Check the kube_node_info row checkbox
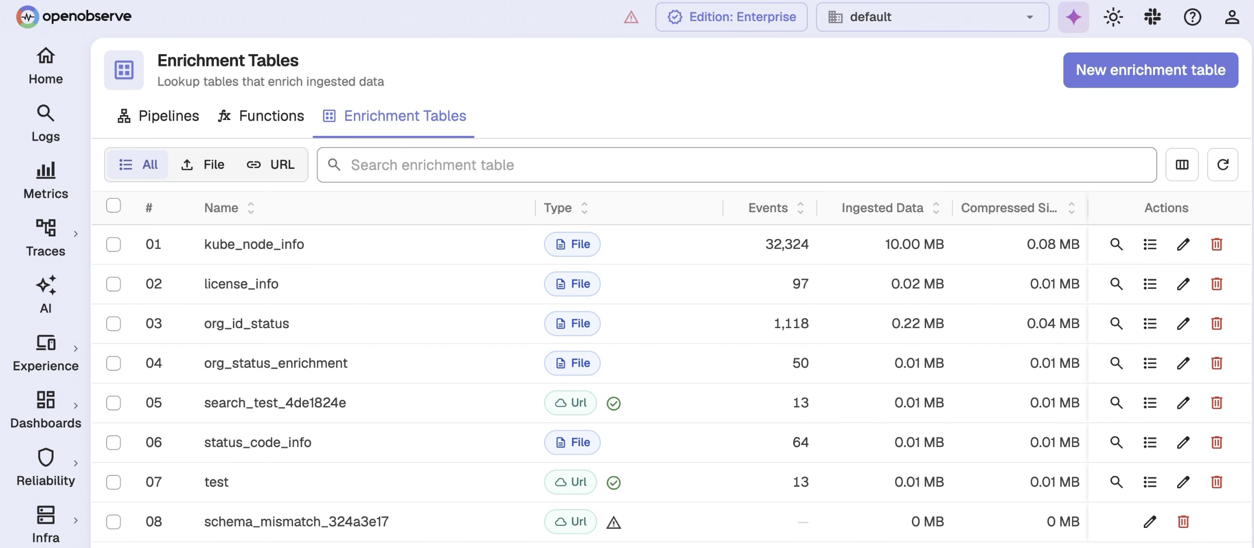Image resolution: width=1254 pixels, height=548 pixels. 113,244
